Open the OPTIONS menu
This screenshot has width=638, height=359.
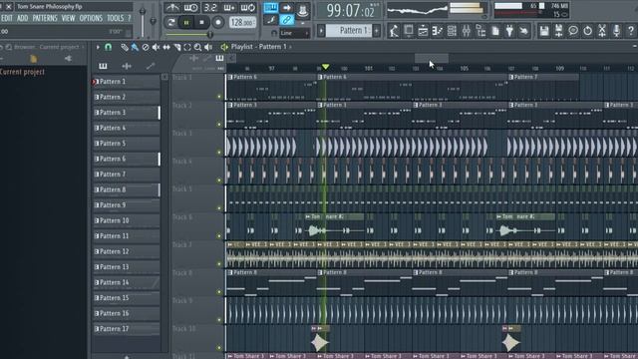[x=91, y=18]
